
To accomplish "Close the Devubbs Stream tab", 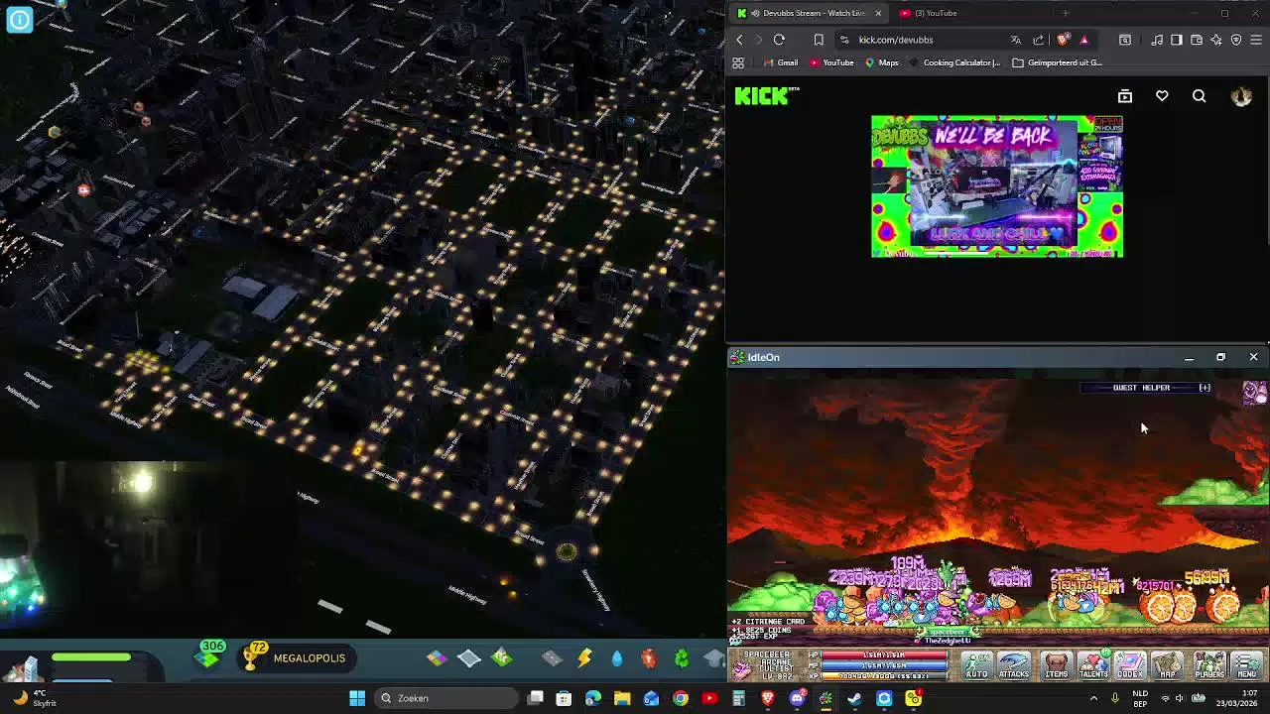I will click(x=877, y=13).
